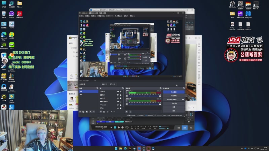The width and height of the screenshot is (269, 151).
Task: Add a new scene with plus icon
Action: [80, 112]
